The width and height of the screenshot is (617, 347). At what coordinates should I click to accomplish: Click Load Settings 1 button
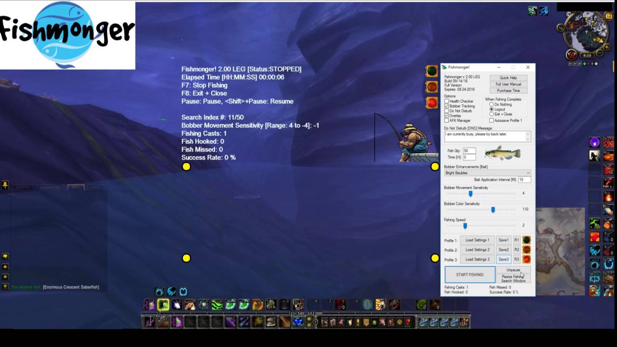pyautogui.click(x=477, y=240)
